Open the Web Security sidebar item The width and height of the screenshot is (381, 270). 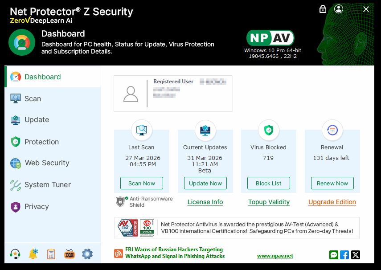47,163
